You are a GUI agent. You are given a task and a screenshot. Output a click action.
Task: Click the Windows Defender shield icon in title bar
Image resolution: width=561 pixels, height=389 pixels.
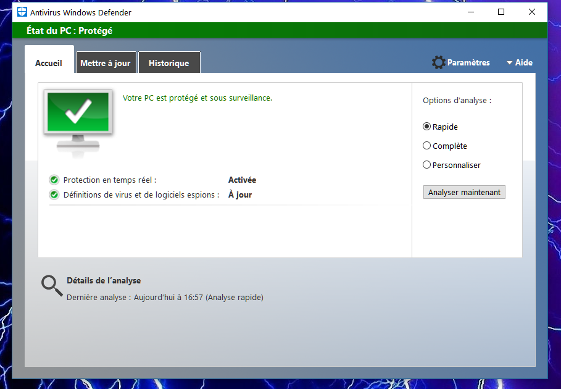point(22,12)
